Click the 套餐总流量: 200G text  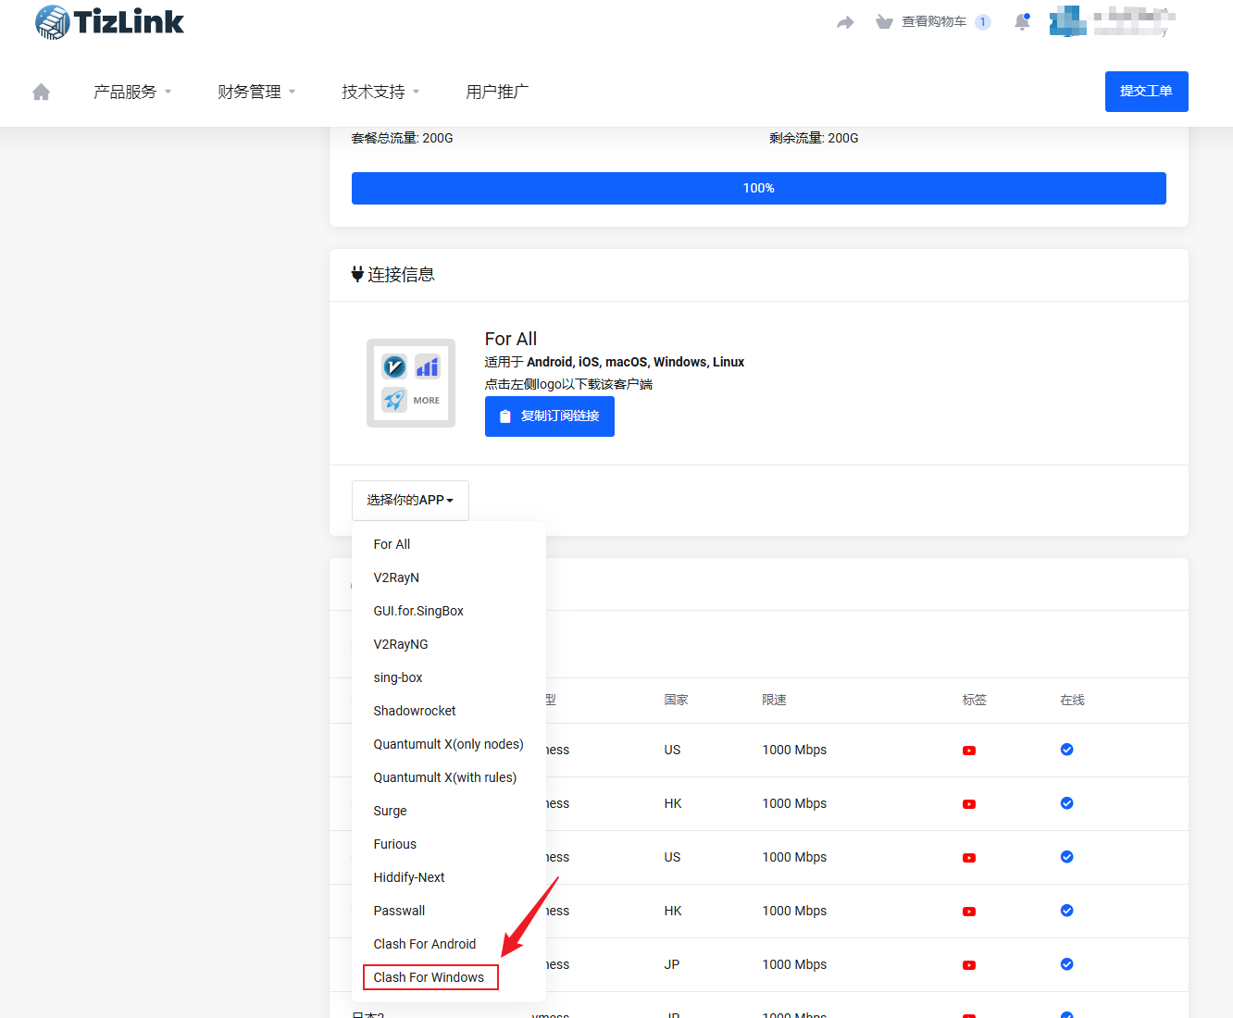403,138
